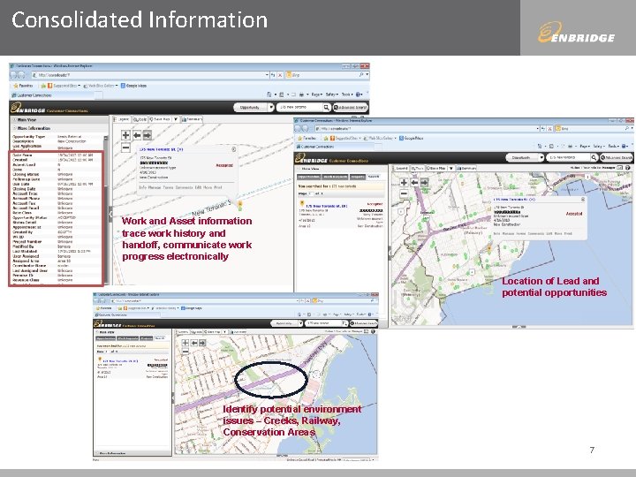Zoom in on the top-left window's map
Screen dimensions: 636x477
[x=125, y=135]
